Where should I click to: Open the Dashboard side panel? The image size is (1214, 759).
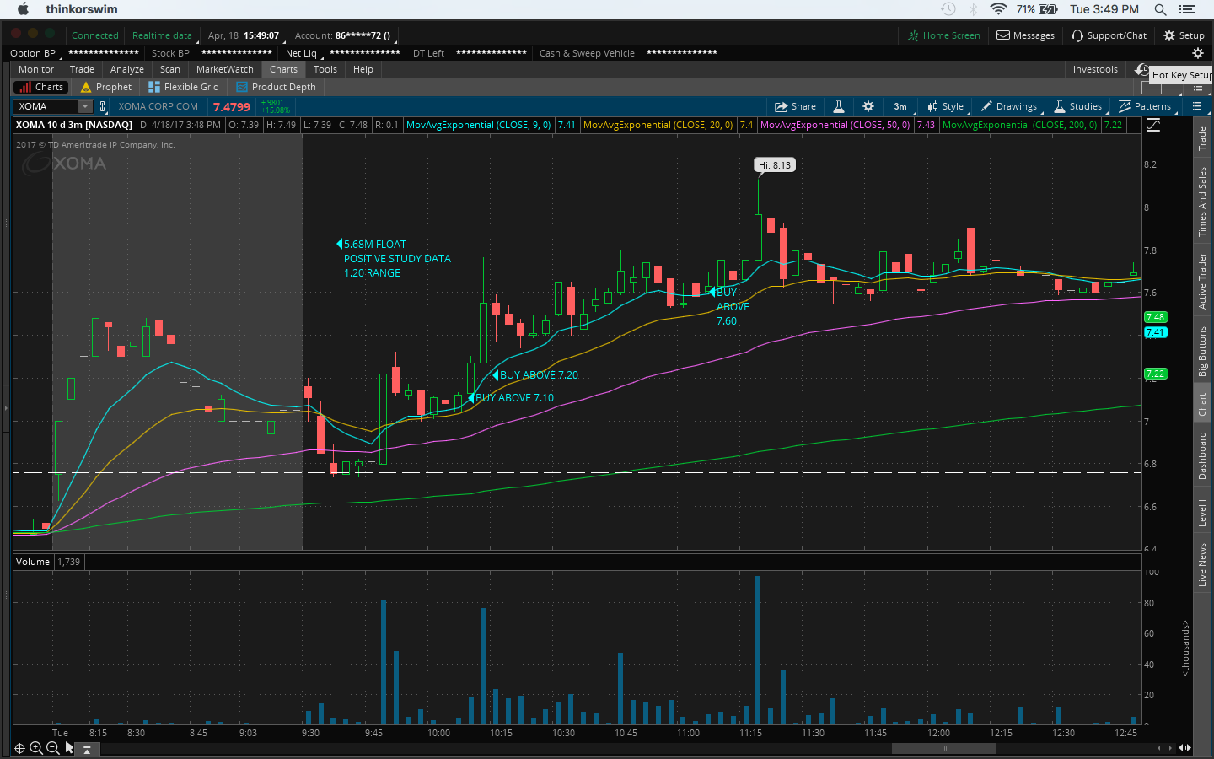coord(1202,456)
